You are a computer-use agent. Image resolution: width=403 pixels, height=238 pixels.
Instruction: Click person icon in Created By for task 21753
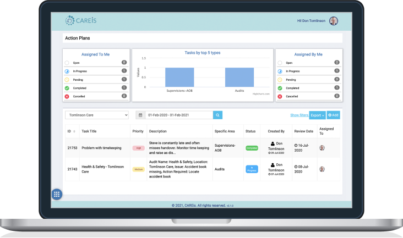273,143
